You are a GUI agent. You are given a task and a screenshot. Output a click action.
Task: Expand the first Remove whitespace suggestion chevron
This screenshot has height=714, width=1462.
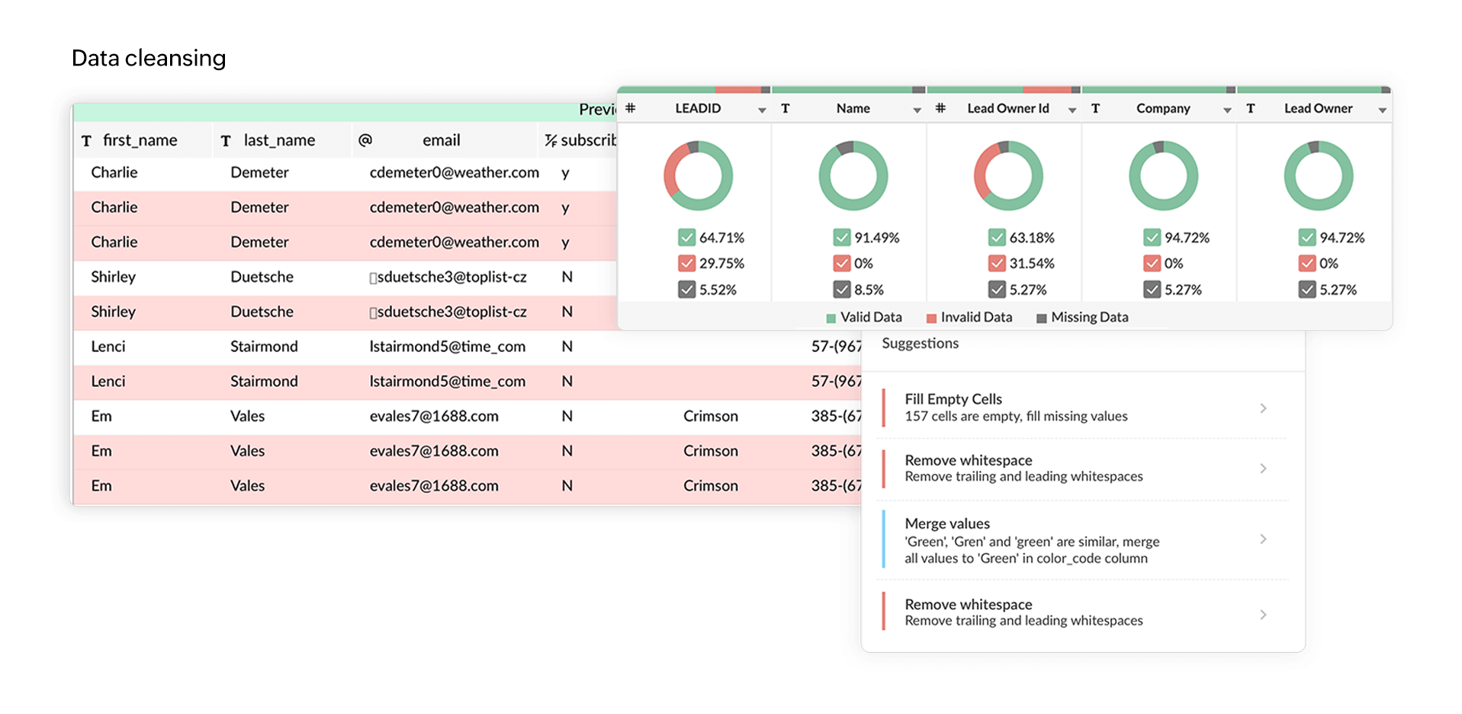(x=1263, y=468)
